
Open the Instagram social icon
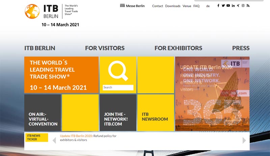(x=243, y=6)
